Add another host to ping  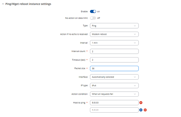(141, 110)
